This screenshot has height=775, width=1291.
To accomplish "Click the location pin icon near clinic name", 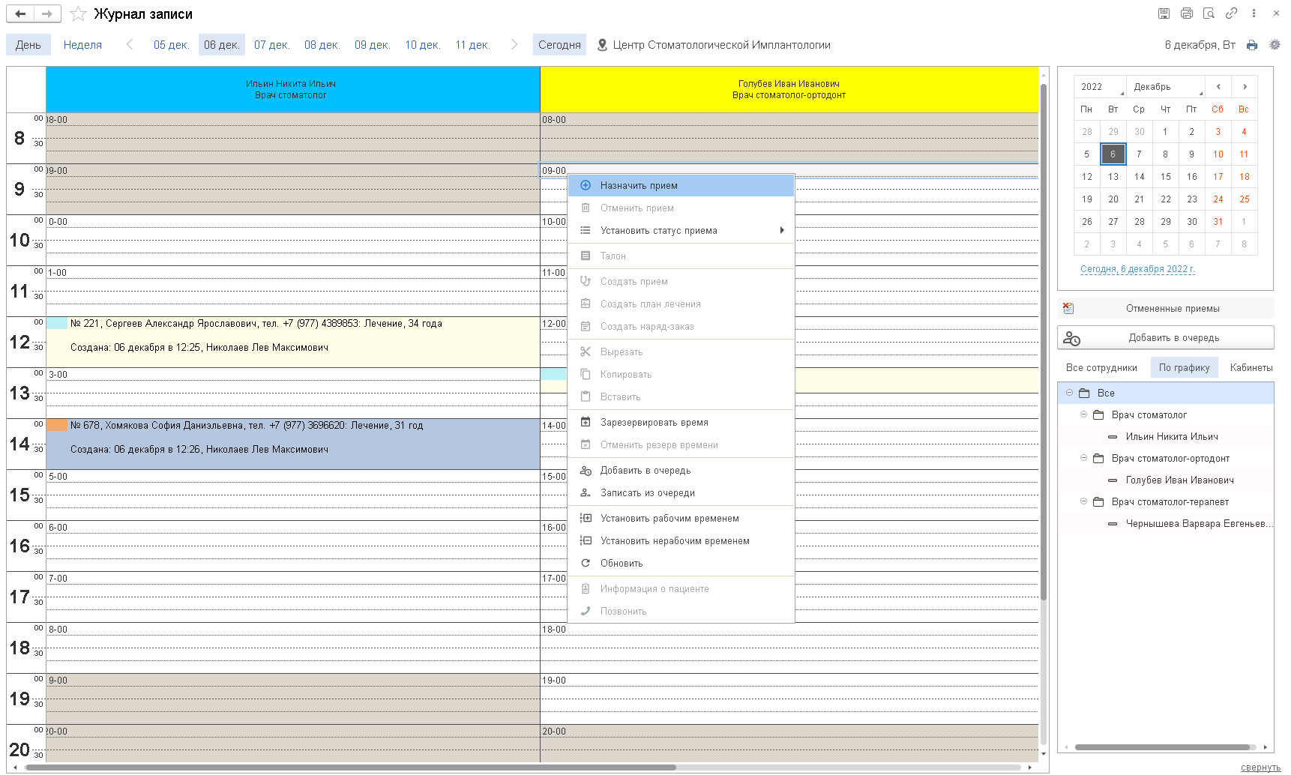I will (602, 45).
